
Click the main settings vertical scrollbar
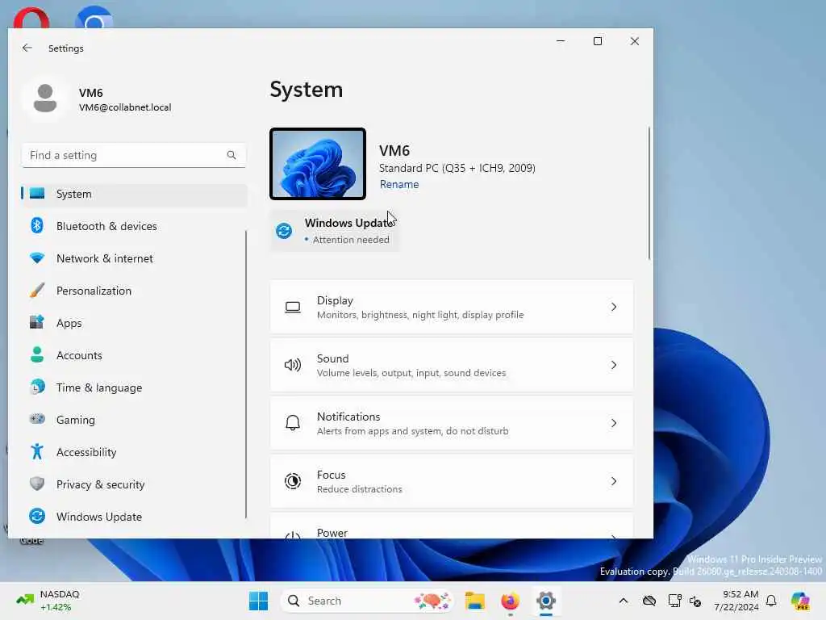click(x=649, y=193)
